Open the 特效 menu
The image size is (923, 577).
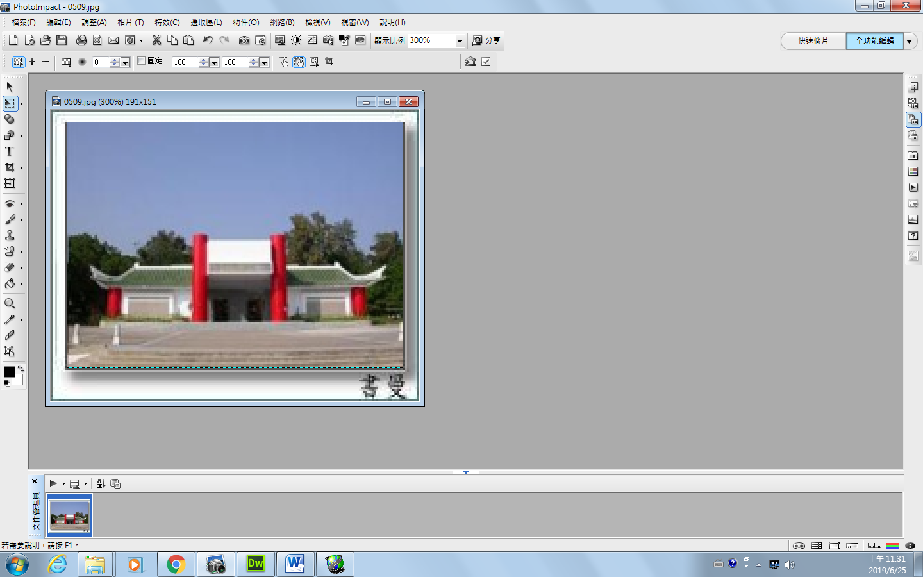(x=167, y=22)
